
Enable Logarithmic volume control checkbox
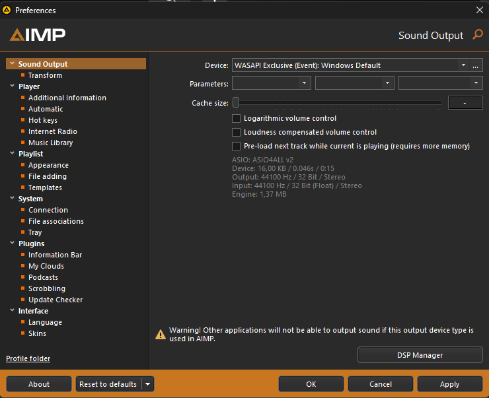click(x=236, y=118)
